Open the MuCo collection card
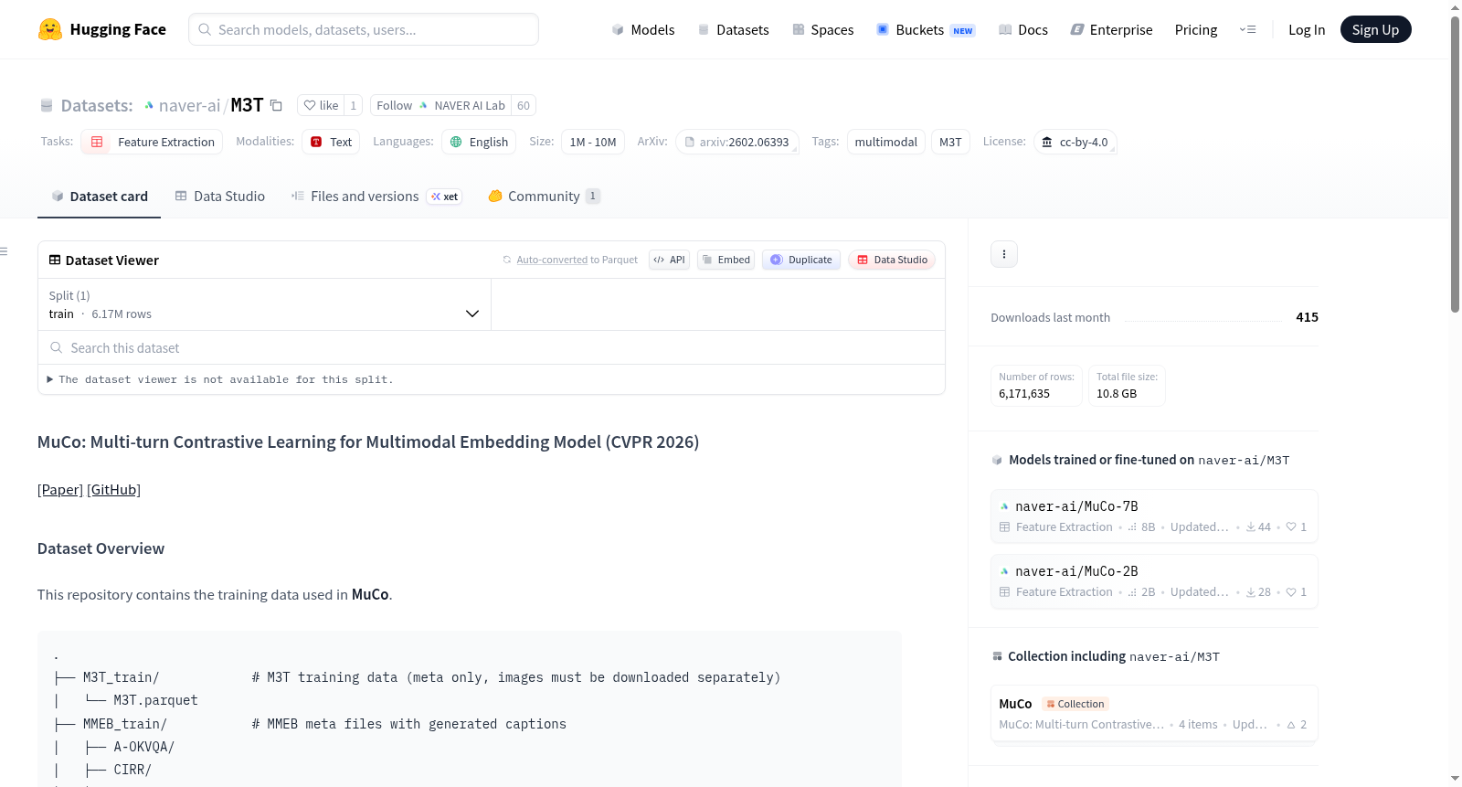Screen dimensions: 1462x787 coord(1154,714)
